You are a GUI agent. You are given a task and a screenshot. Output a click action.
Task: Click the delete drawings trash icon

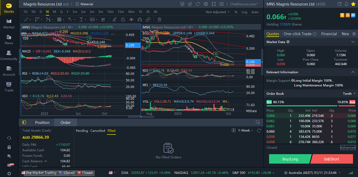pyautogui.click(x=159, y=19)
